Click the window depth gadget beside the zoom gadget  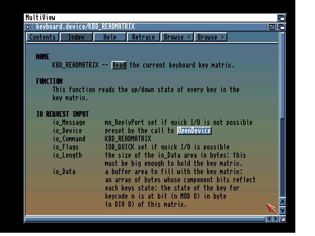[281, 27]
